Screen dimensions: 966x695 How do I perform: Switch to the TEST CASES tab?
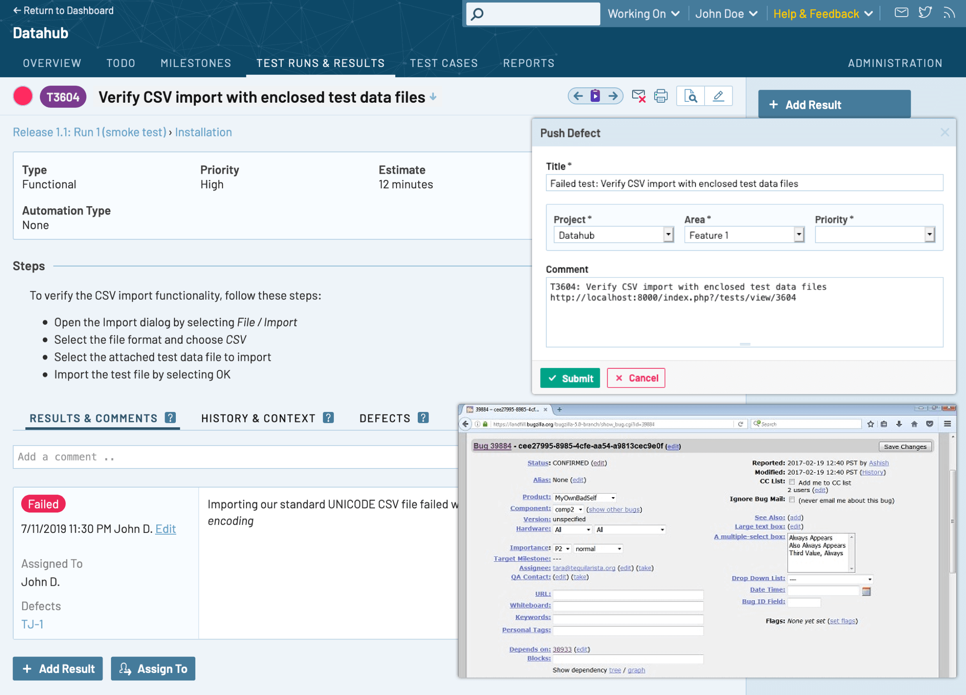click(x=443, y=63)
